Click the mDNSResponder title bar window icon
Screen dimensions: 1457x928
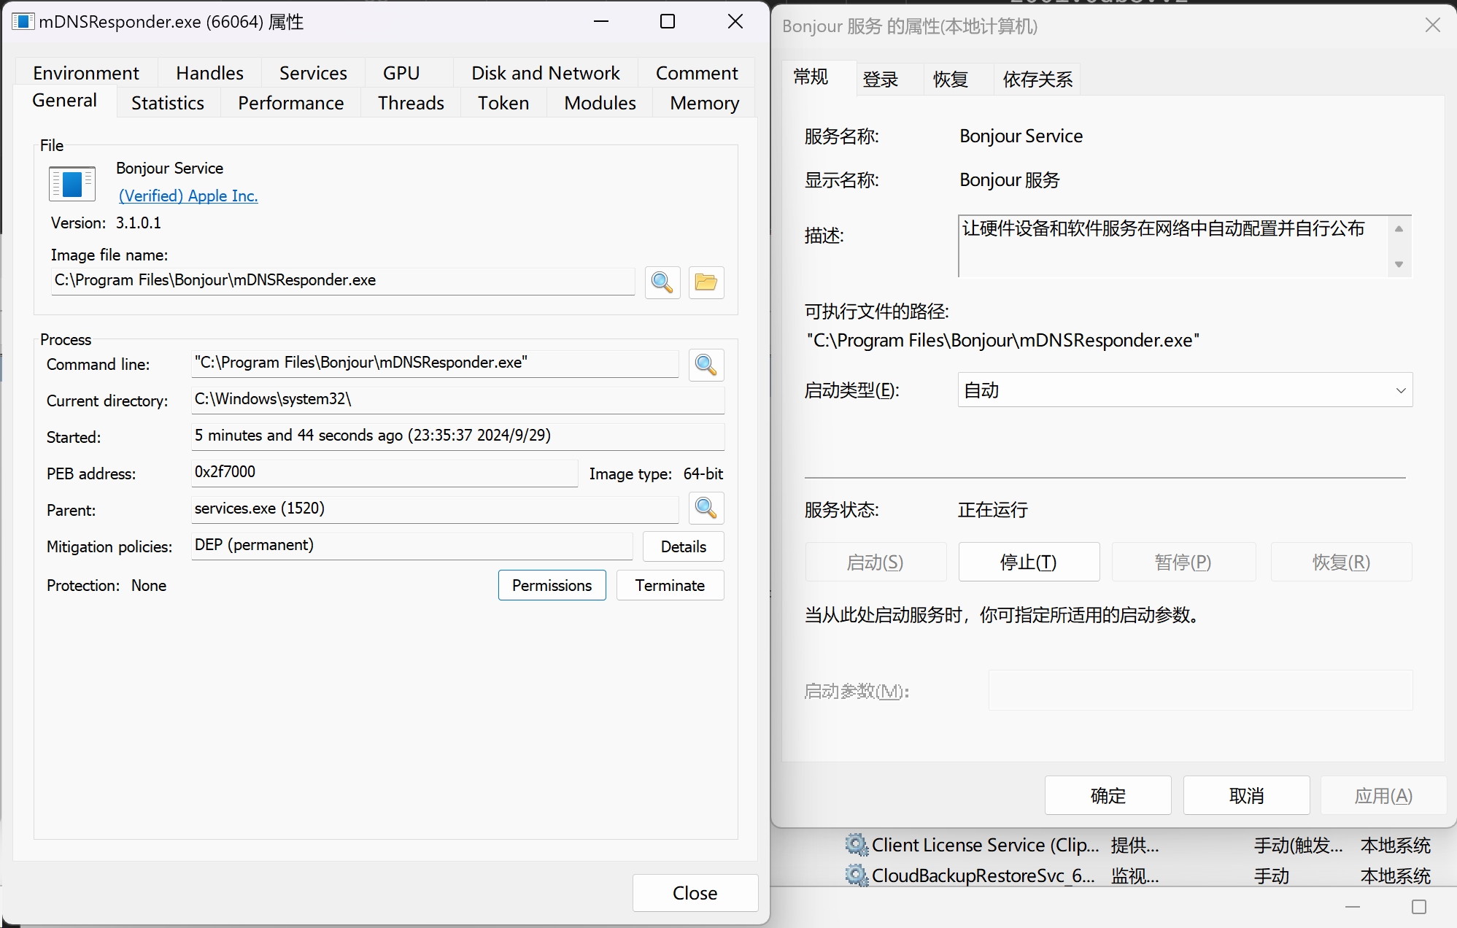(23, 22)
